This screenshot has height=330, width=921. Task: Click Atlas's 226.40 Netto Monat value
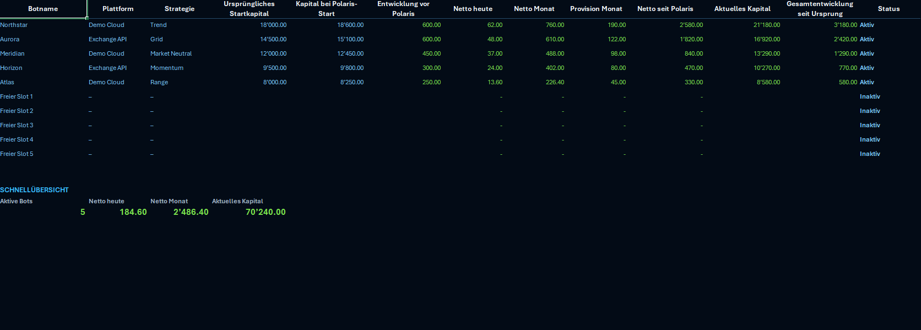[555, 82]
